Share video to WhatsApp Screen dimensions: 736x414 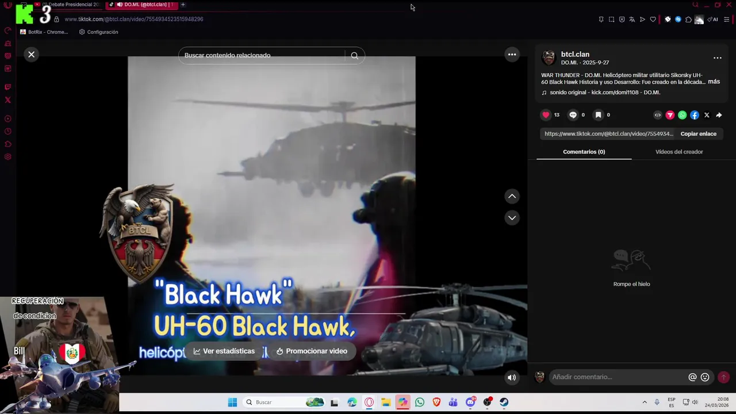point(682,115)
